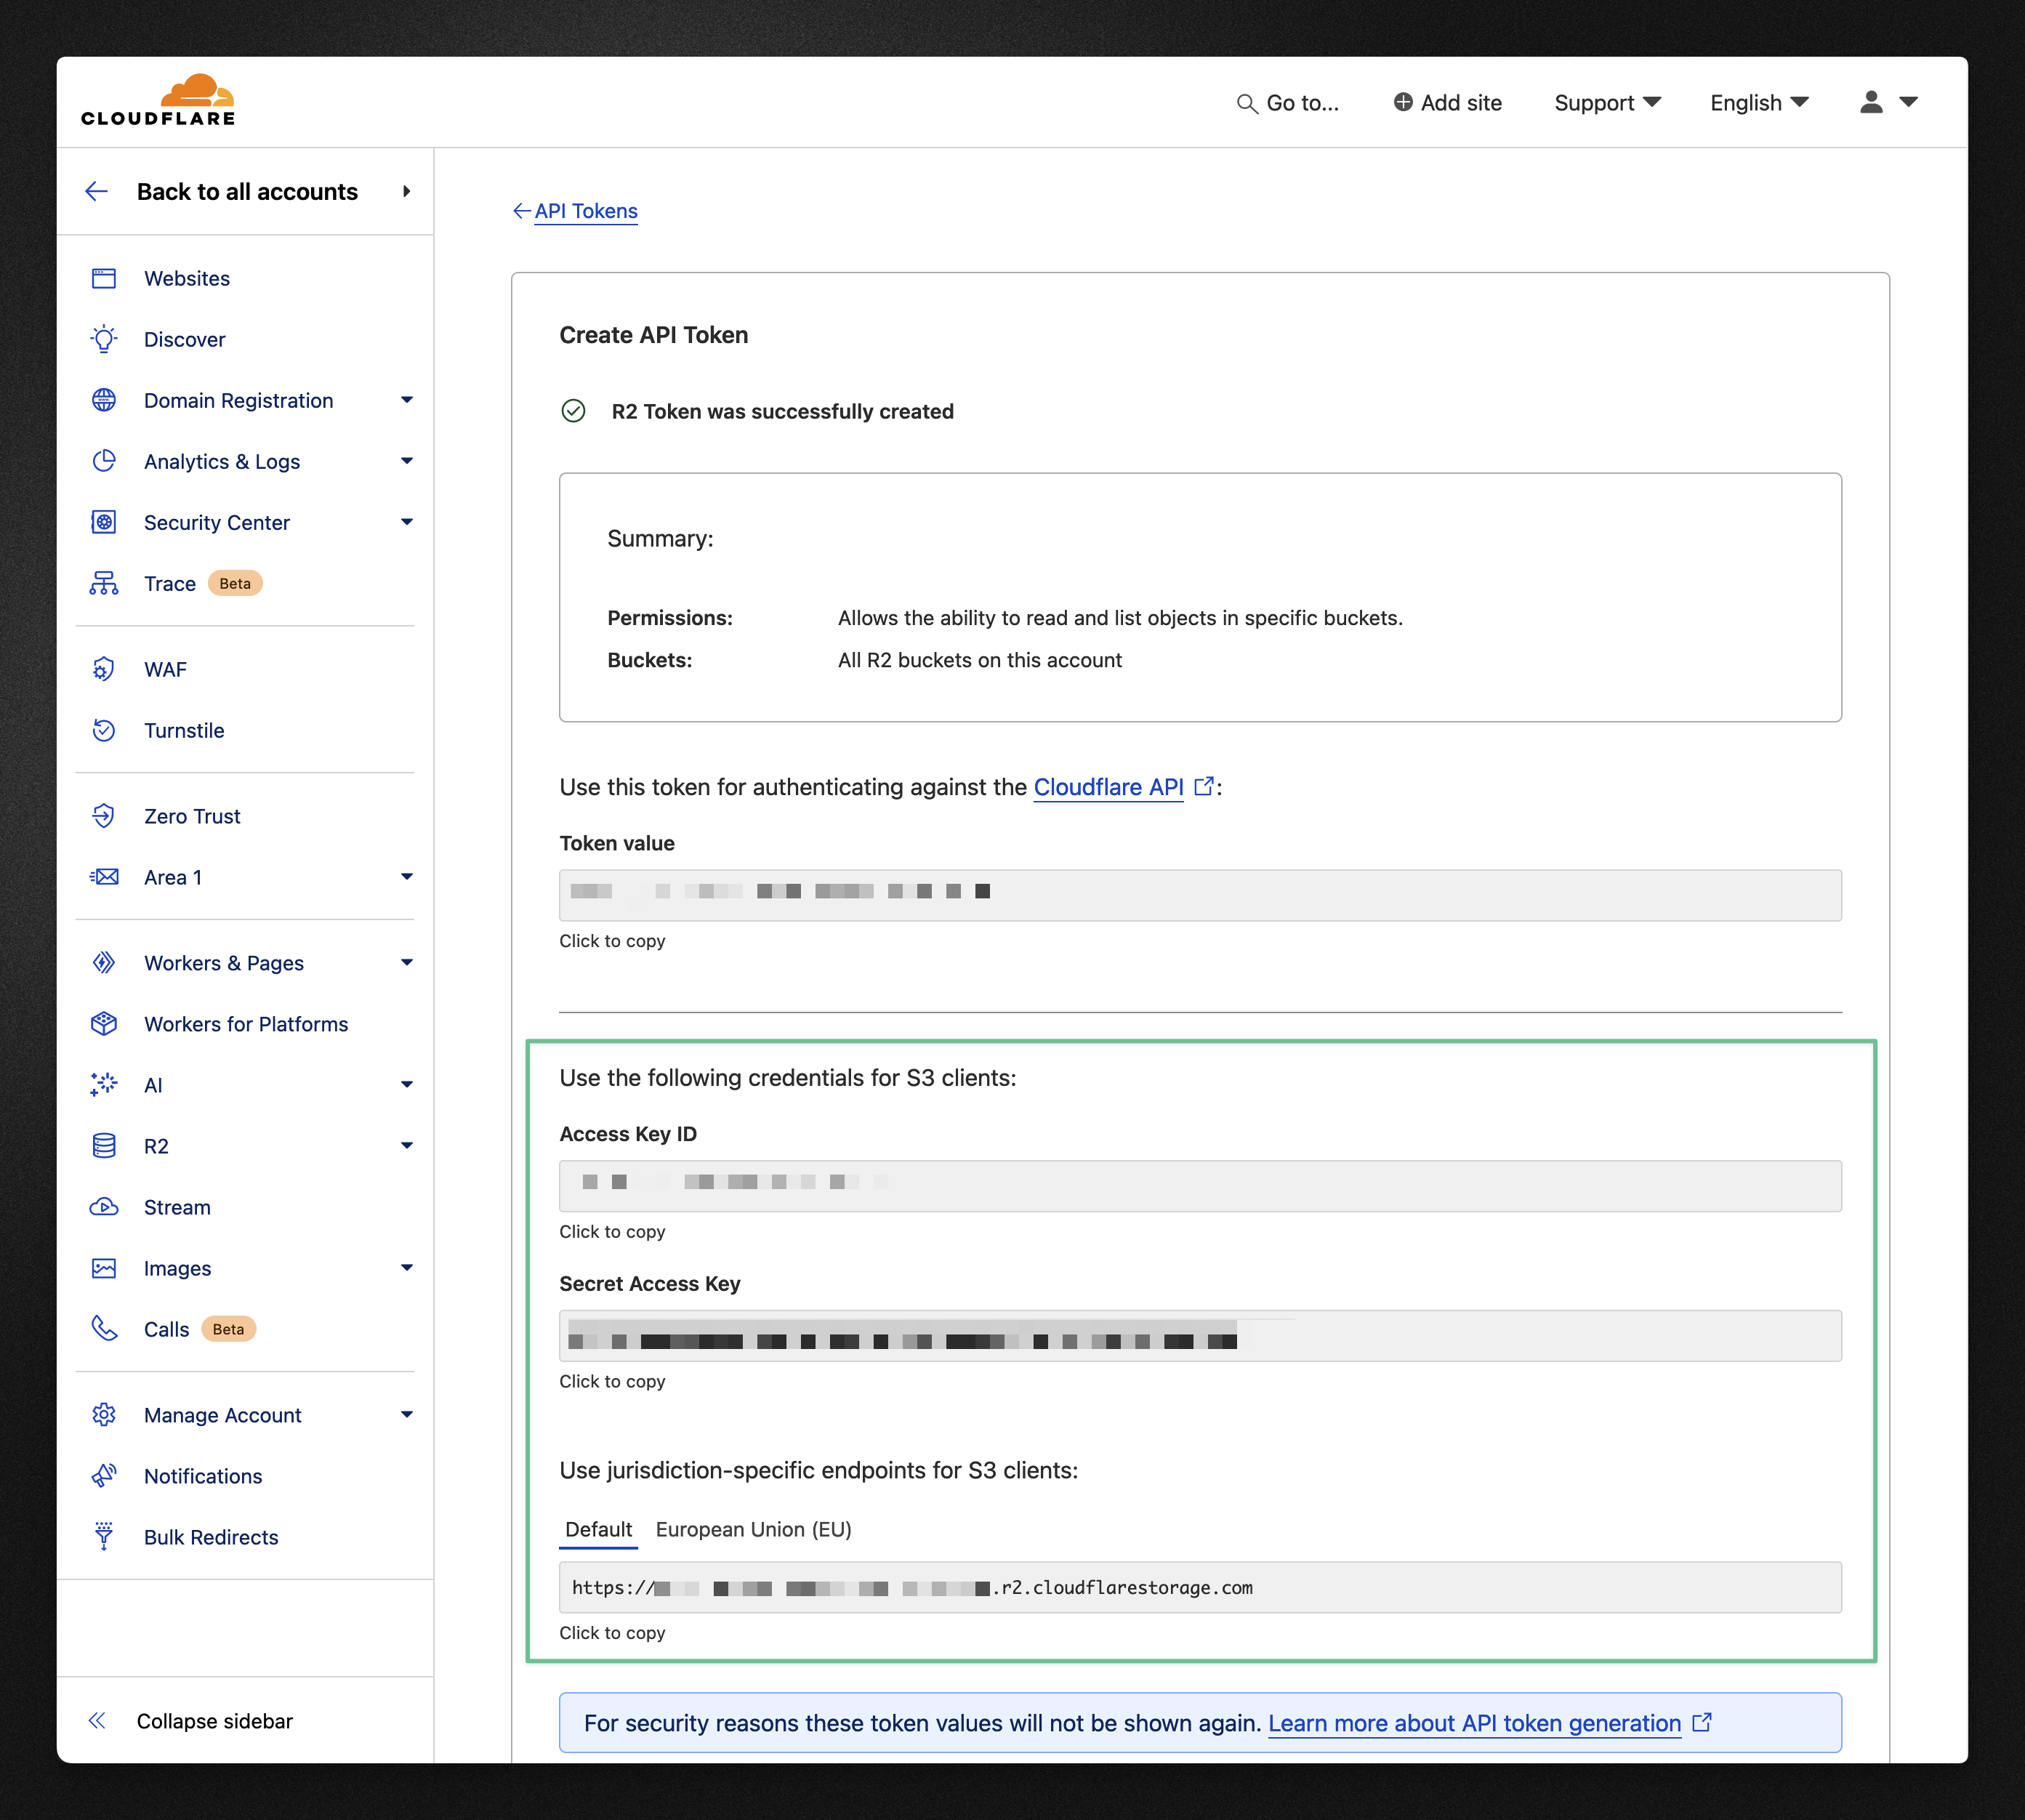
Task: Click the R2 database icon
Action: [x=104, y=1146]
